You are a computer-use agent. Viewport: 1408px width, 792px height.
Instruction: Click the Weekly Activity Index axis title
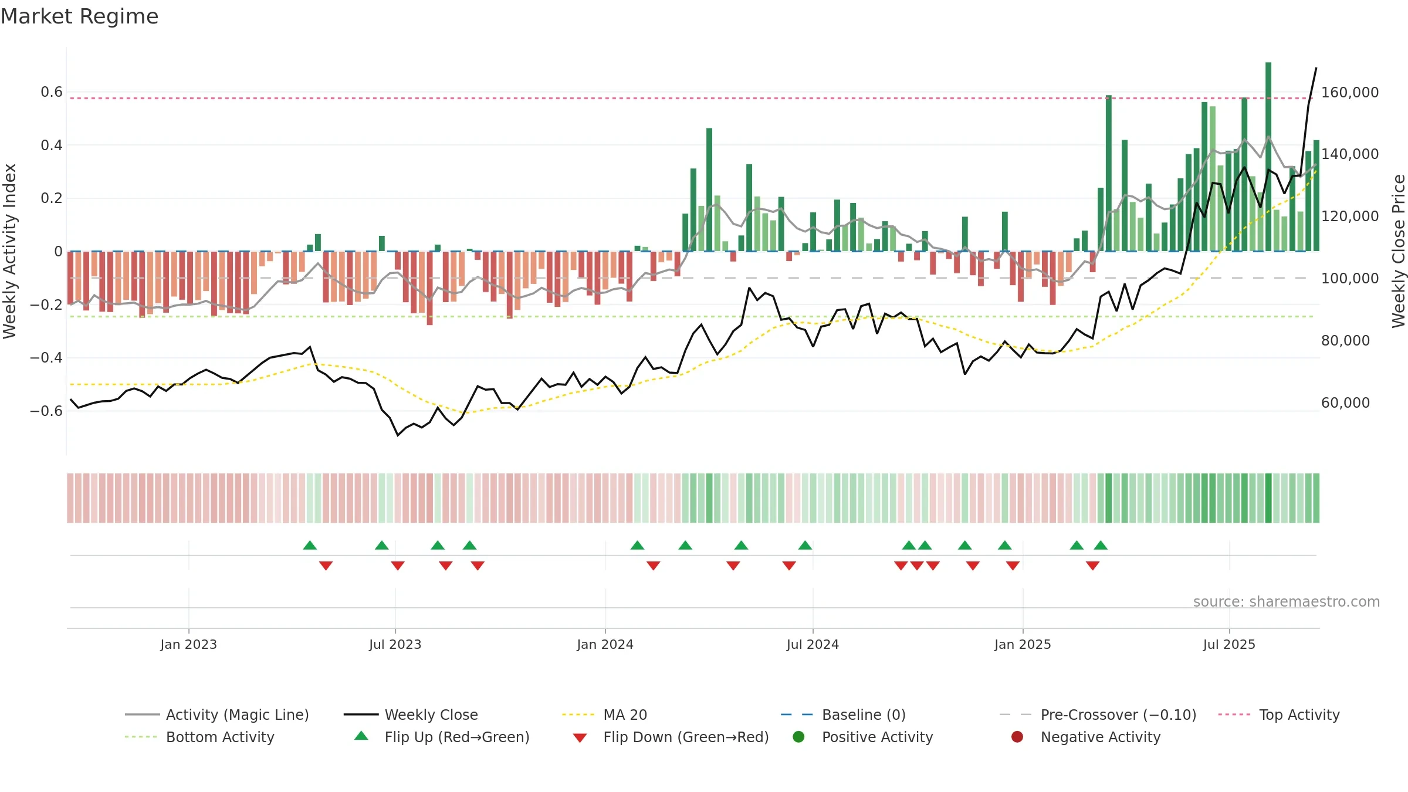(10, 251)
